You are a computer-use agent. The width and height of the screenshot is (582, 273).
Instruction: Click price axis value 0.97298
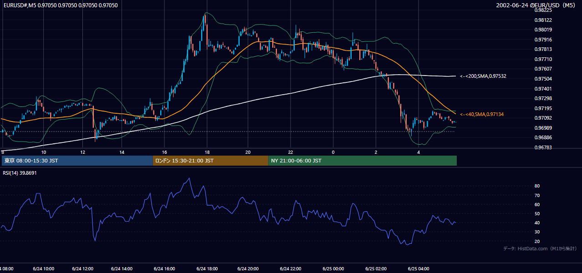tap(543, 98)
